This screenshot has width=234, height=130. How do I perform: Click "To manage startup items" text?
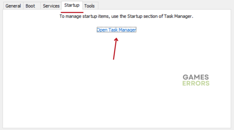(x=84, y=16)
